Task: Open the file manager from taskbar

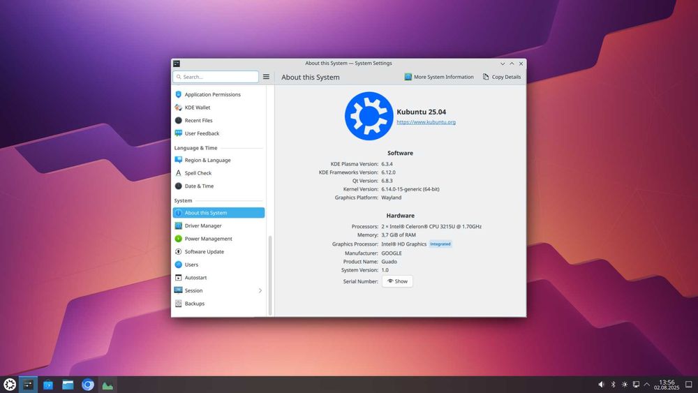Action: pos(68,385)
